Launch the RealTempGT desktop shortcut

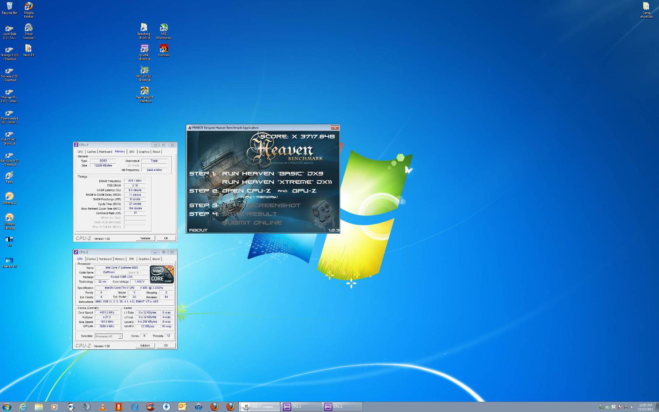coord(145,95)
